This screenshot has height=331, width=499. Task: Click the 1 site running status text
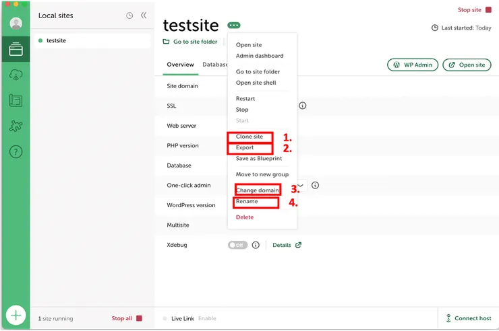click(55, 318)
